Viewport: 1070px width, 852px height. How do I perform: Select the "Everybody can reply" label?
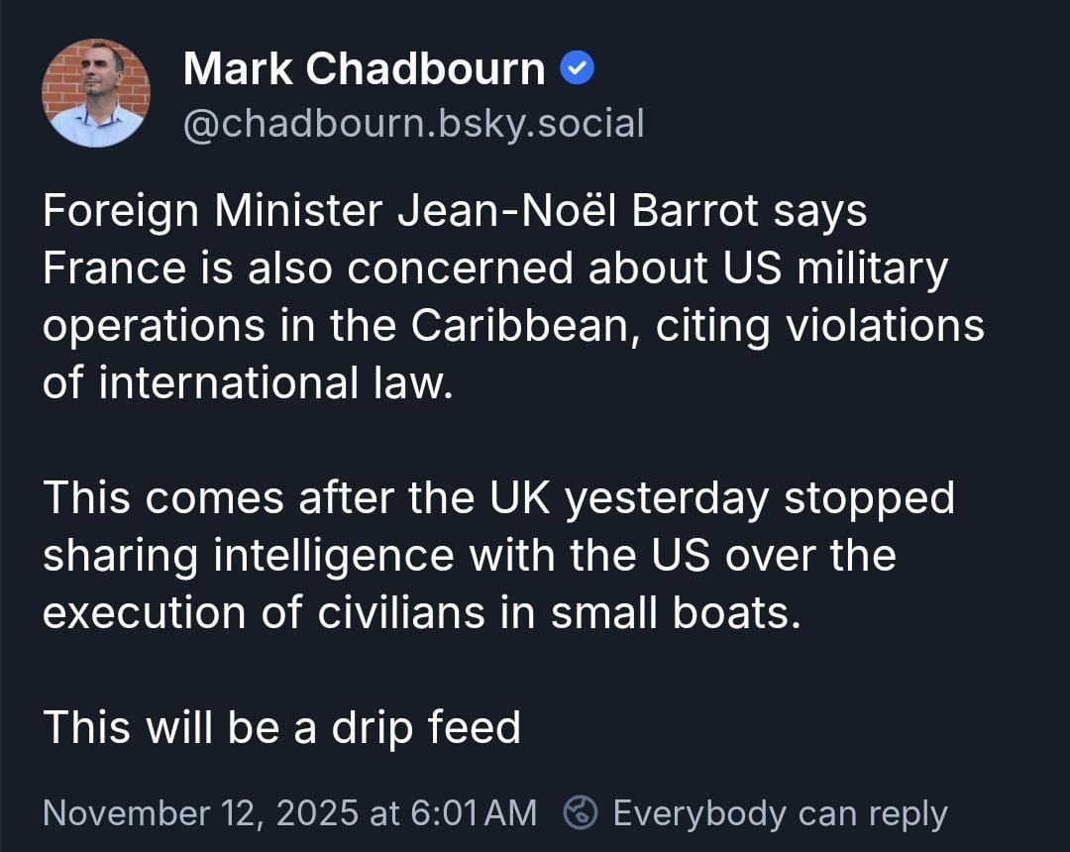pos(780,813)
